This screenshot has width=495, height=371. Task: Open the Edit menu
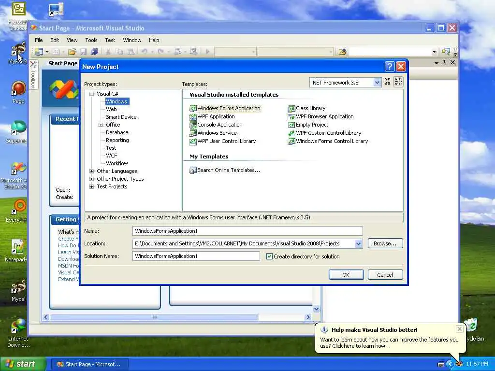[55, 40]
